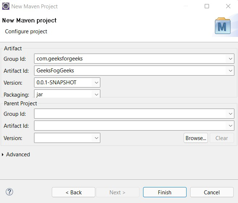This screenshot has width=238, height=203.
Task: Click Browse... button for parent project
Action: pyautogui.click(x=196, y=138)
